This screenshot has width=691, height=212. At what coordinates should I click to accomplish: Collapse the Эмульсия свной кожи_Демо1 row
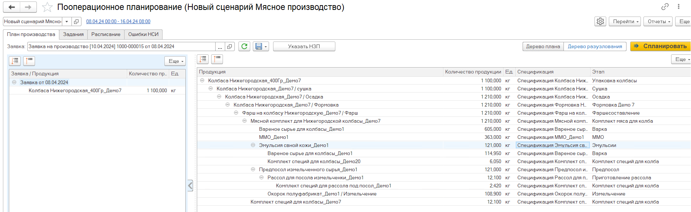coord(253,145)
